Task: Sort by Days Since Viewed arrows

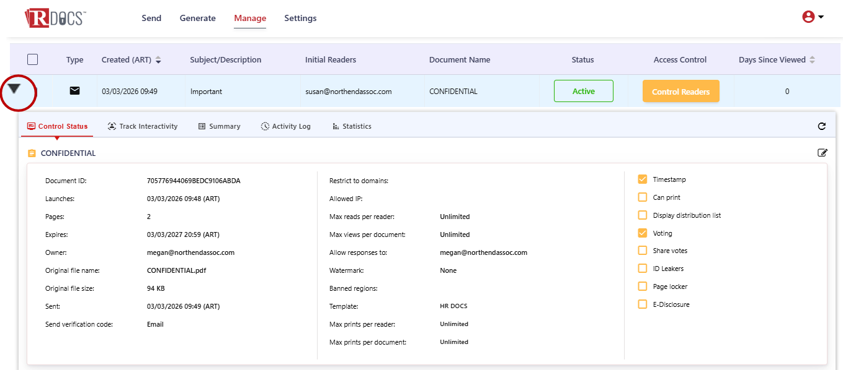Action: [813, 60]
